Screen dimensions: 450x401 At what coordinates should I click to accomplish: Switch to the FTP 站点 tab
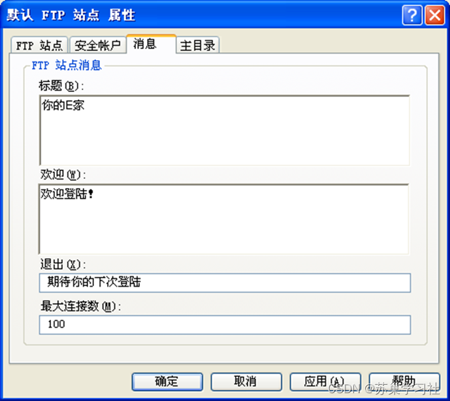click(x=39, y=45)
